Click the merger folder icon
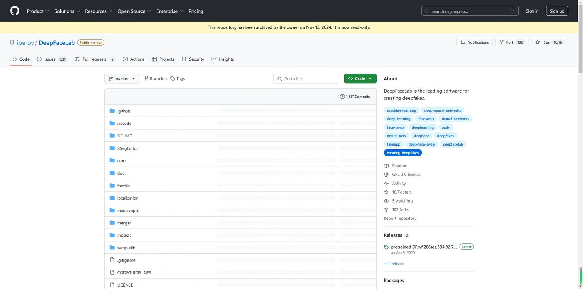 pos(112,223)
